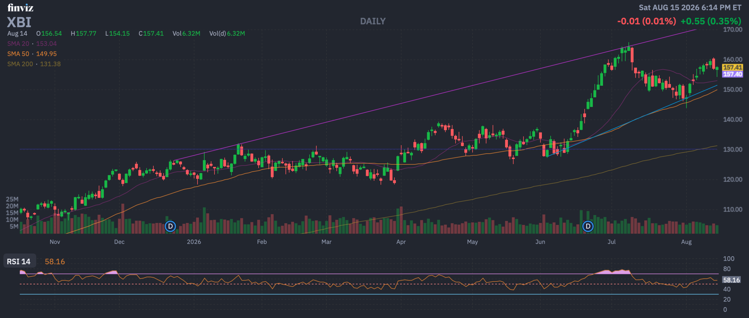Viewport: 749px width, 318px height.
Task: Click the Jun label on the time axis
Action: point(540,242)
